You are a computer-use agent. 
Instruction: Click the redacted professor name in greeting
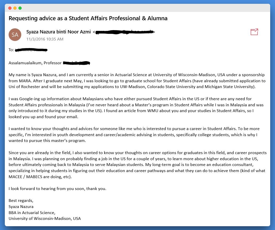(x=77, y=63)
